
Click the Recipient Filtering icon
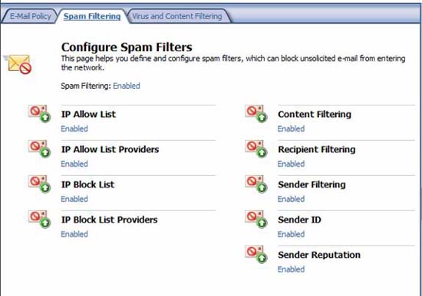[x=256, y=148]
